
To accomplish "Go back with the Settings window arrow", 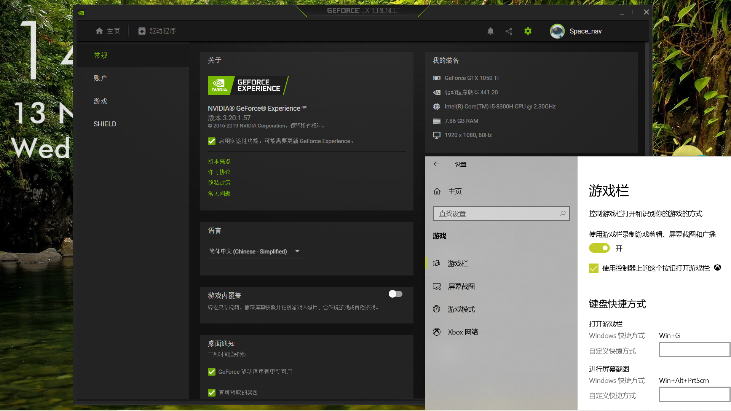I will click(x=436, y=164).
